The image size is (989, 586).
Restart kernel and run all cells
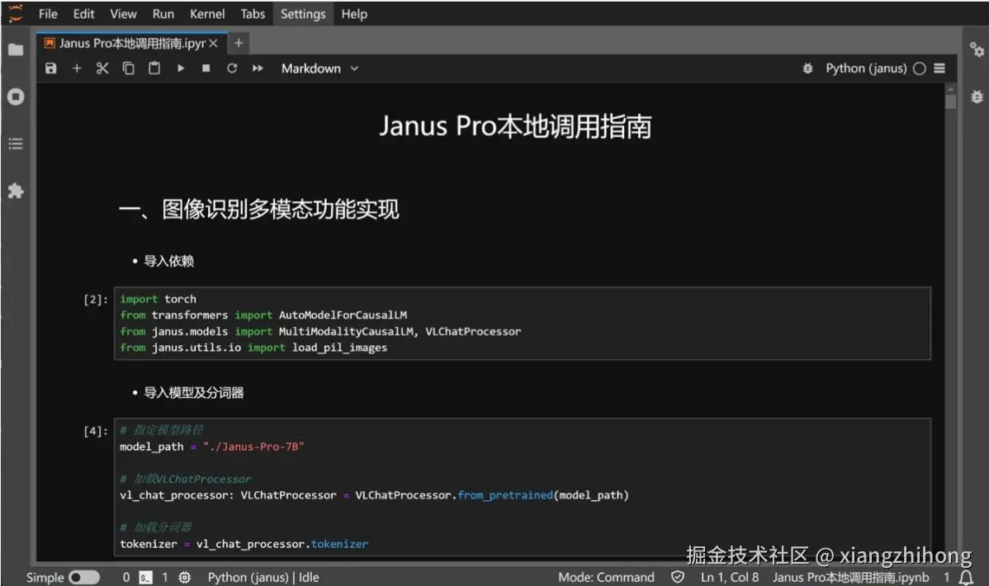point(258,69)
